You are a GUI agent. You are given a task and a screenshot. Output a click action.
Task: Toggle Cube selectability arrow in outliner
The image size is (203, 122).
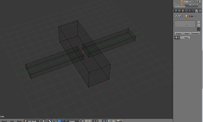pos(194,1)
